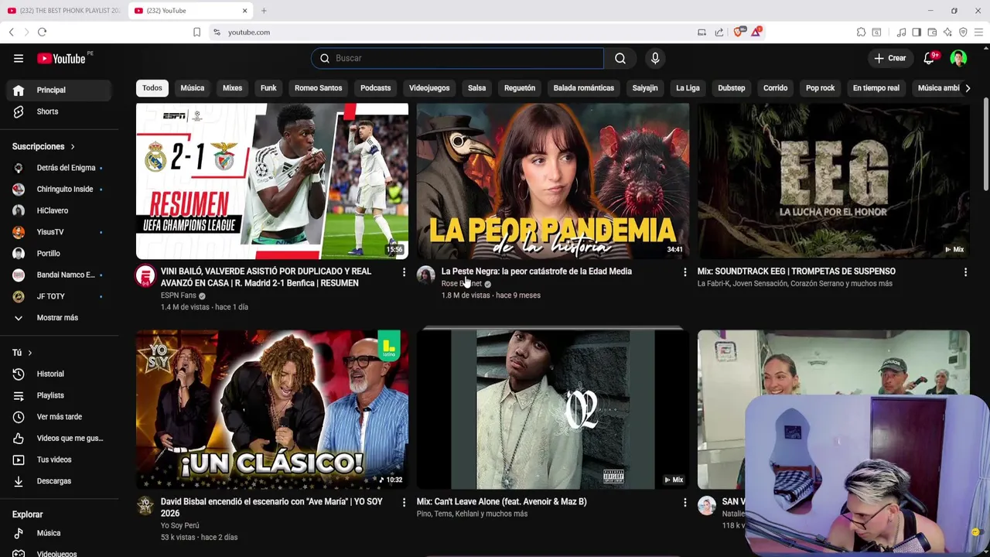
Task: Open options for VINI BAILÓ video
Action: [404, 272]
